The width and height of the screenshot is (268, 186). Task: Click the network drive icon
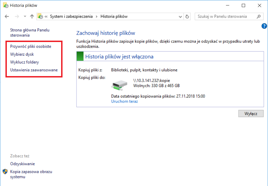(x=120, y=85)
